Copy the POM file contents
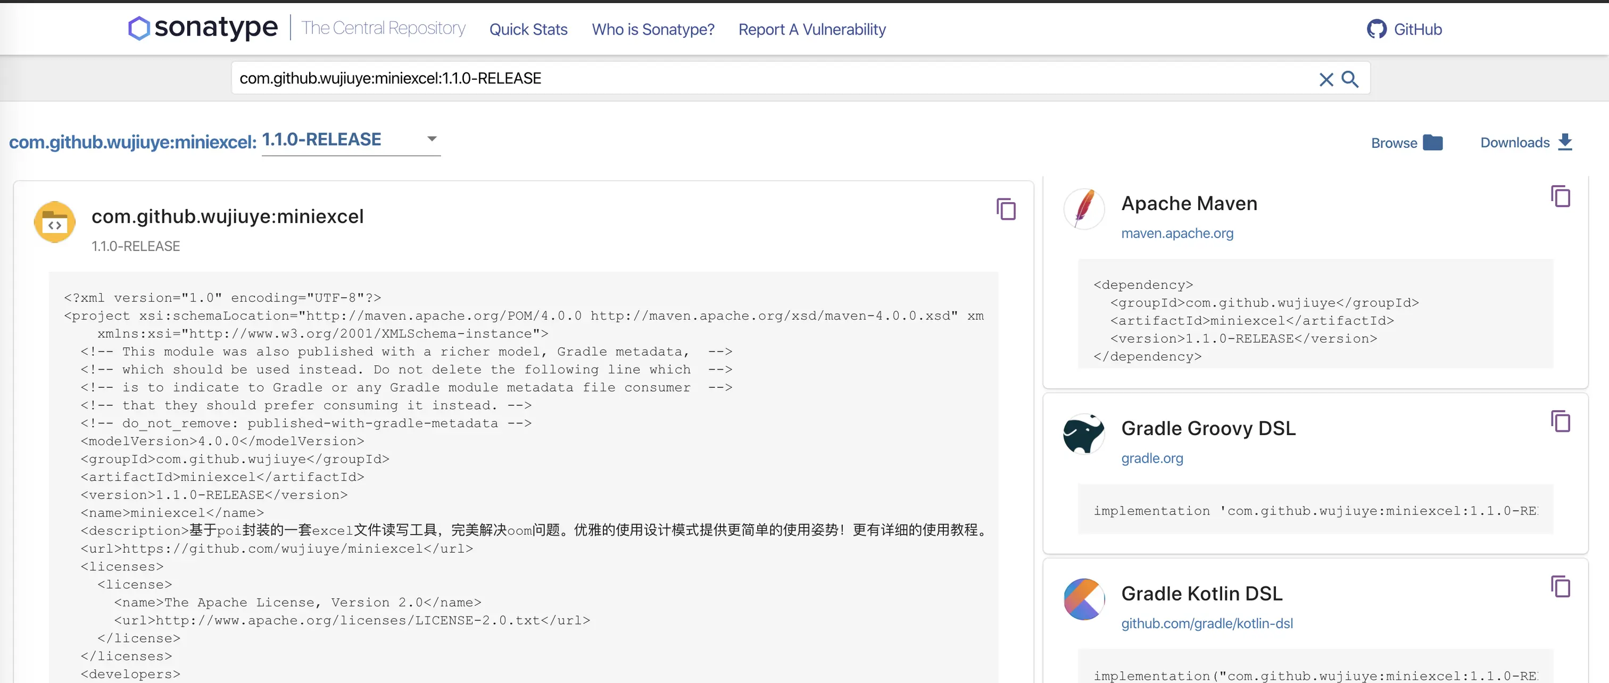This screenshot has height=683, width=1609. [x=1006, y=209]
